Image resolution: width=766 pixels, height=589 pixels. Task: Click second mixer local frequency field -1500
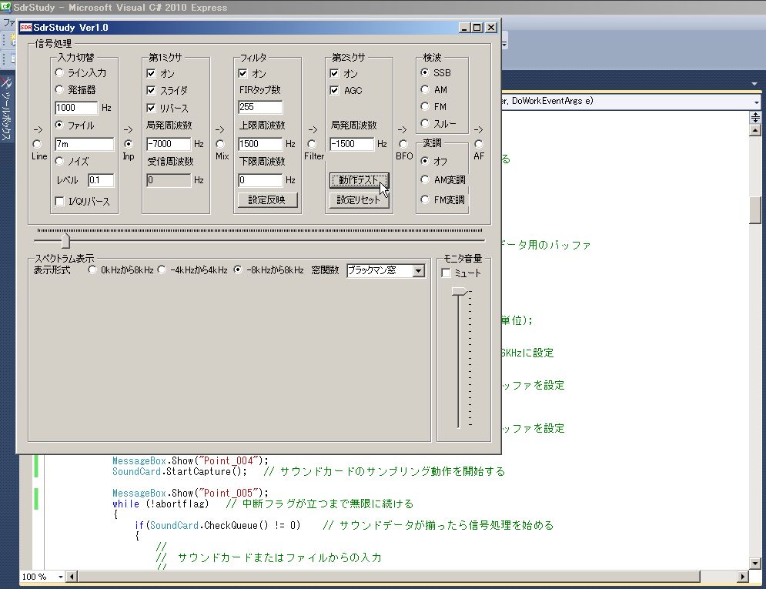click(x=352, y=144)
